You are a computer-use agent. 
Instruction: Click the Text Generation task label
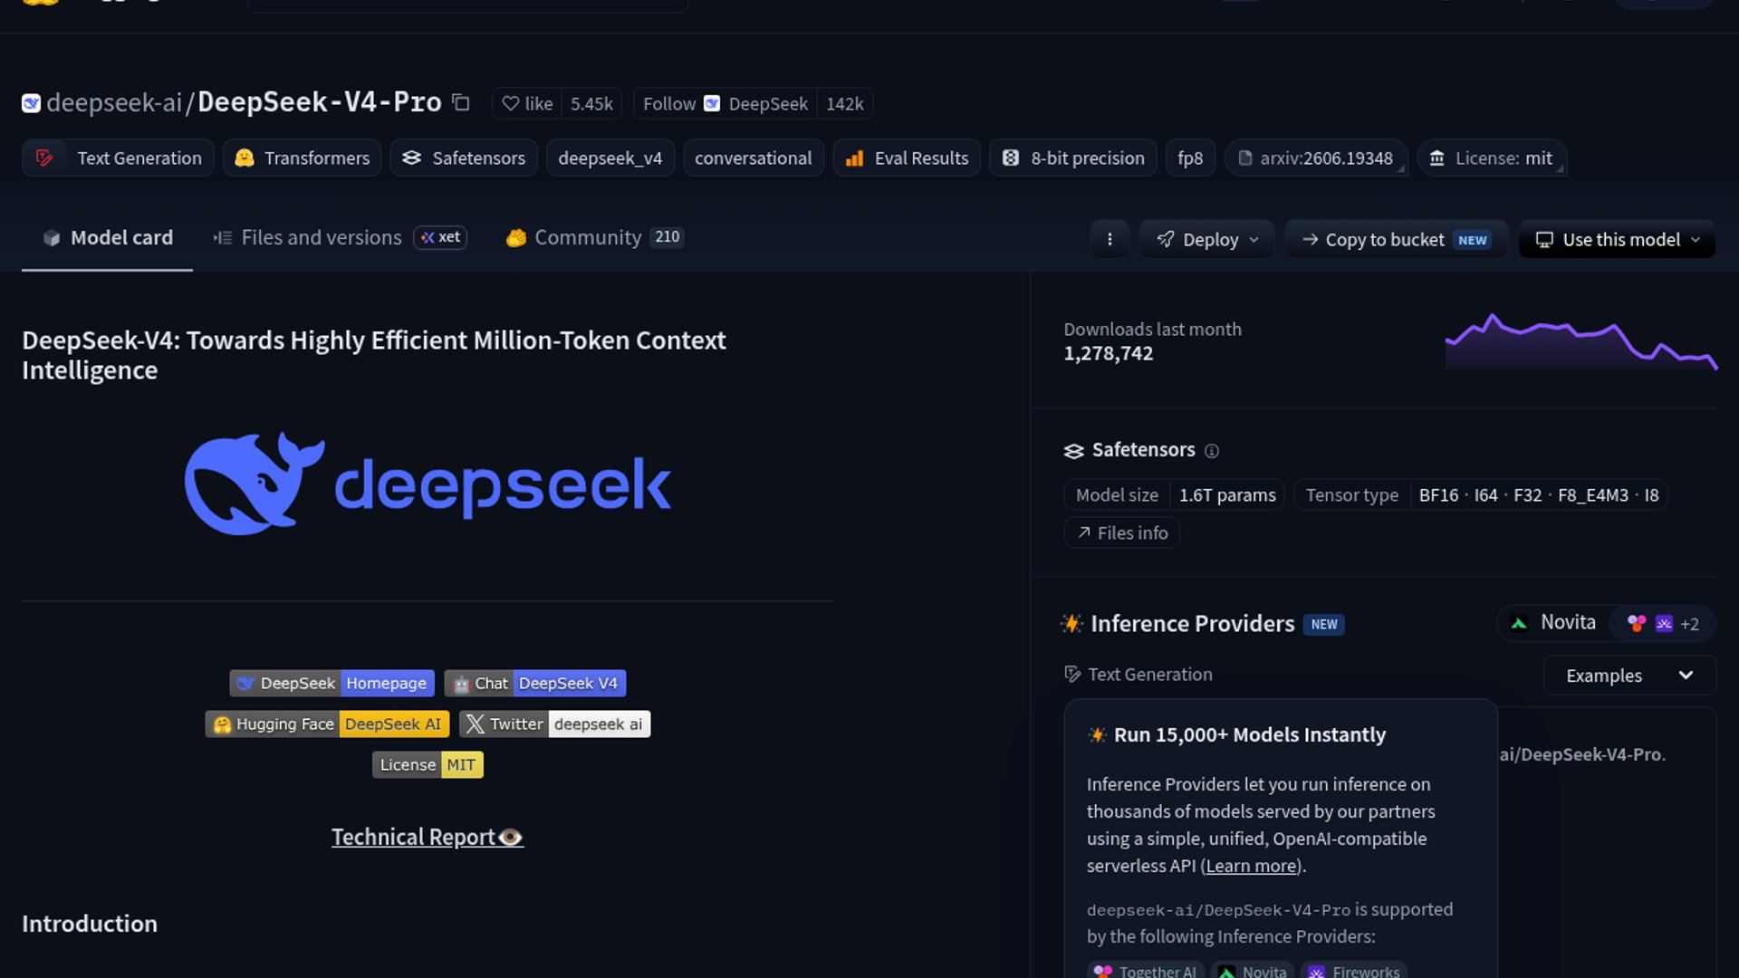[x=1150, y=675]
